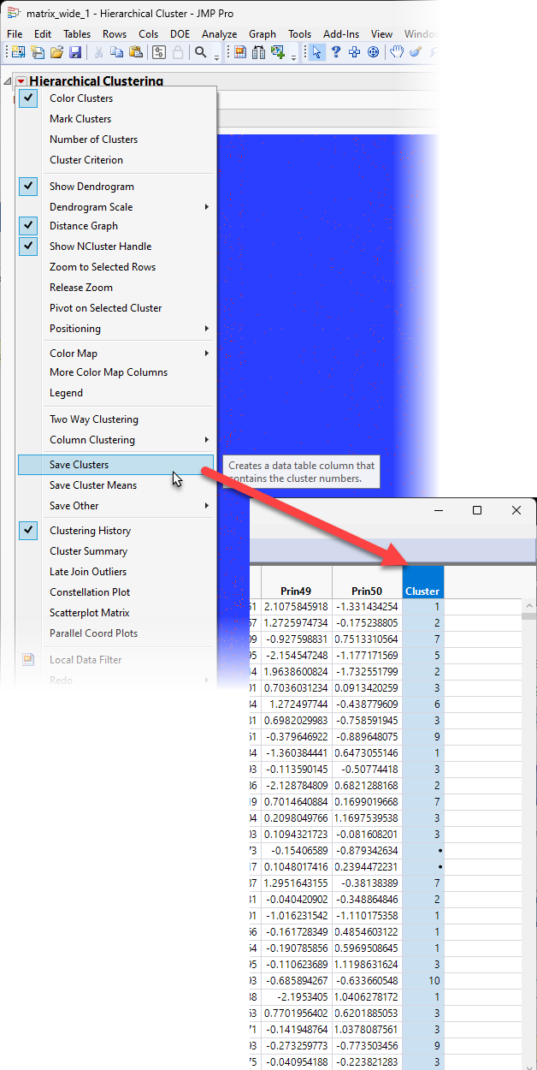Screen dimensions: 537x1070
Task: Toggle the Clustering History checked option
Action: pos(29,531)
